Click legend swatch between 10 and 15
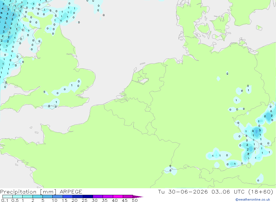This screenshot has width=276, height=202. (x=58, y=196)
